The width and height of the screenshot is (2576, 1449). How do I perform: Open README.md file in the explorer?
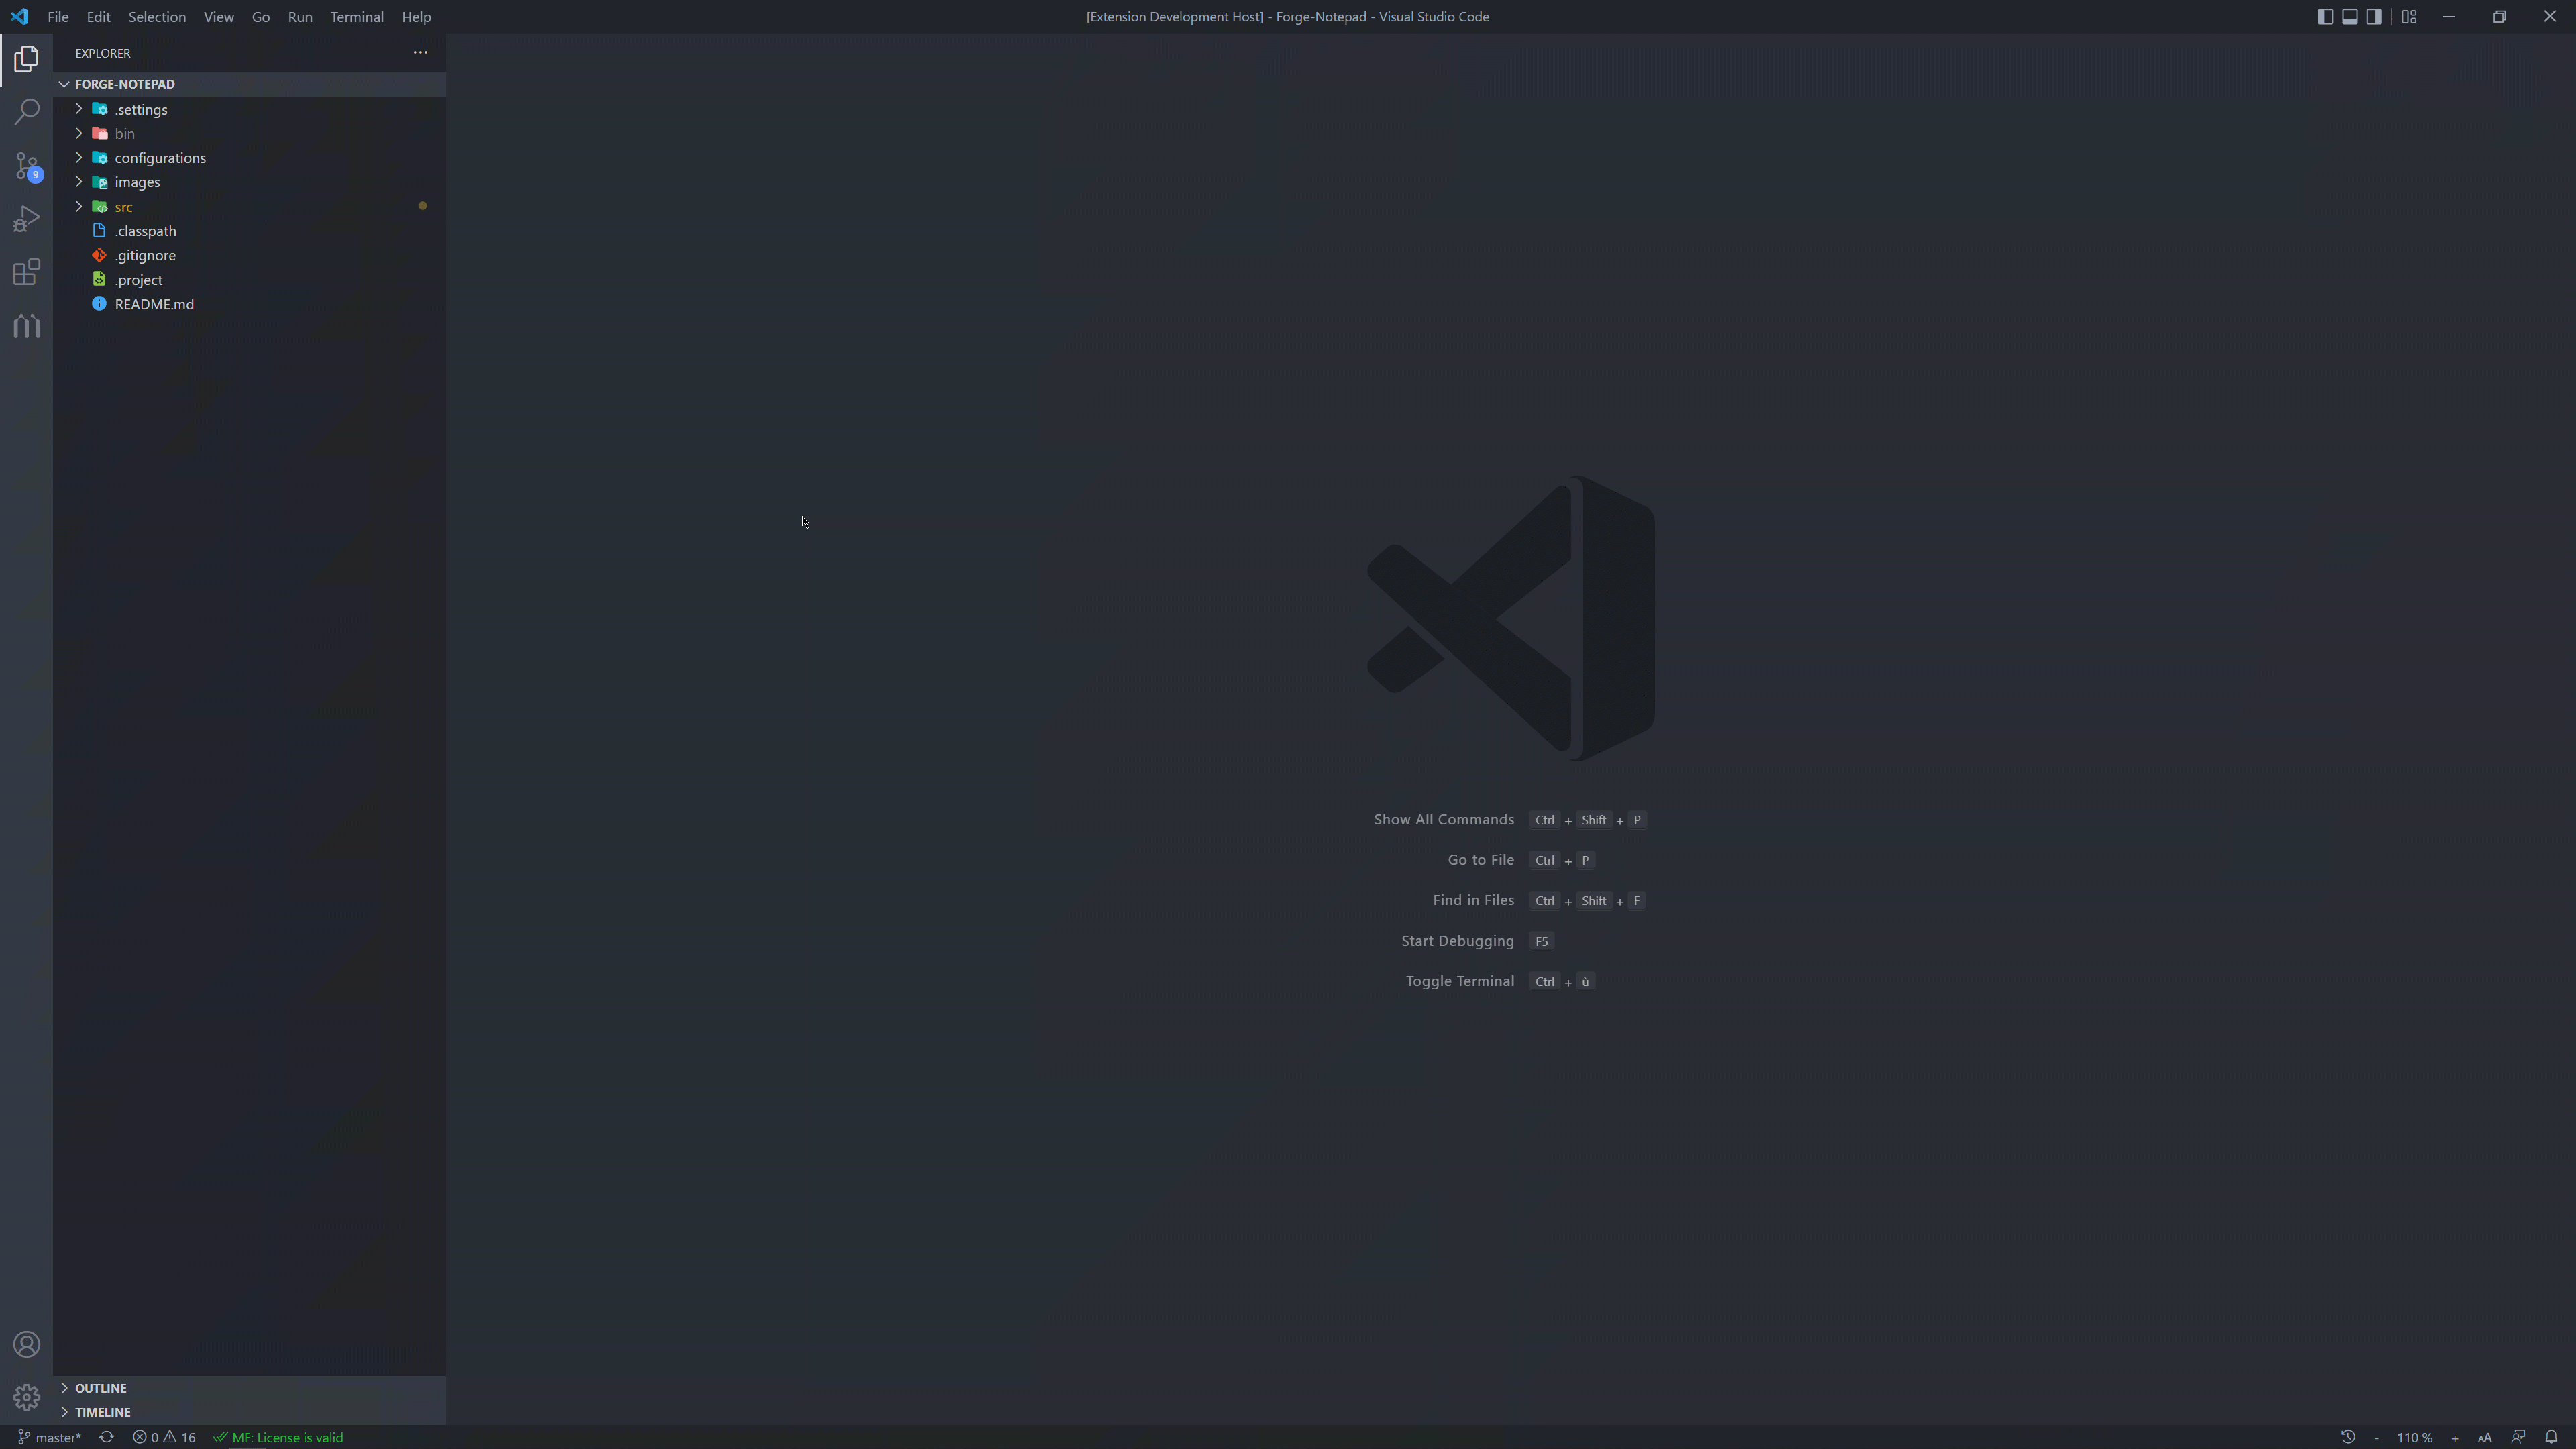(x=154, y=304)
